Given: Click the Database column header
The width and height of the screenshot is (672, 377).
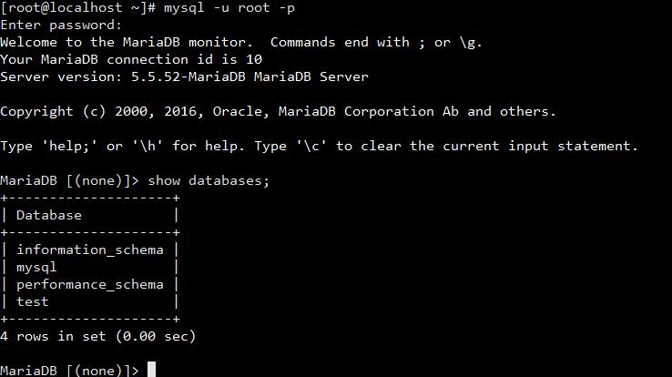Looking at the screenshot, I should click(x=49, y=215).
